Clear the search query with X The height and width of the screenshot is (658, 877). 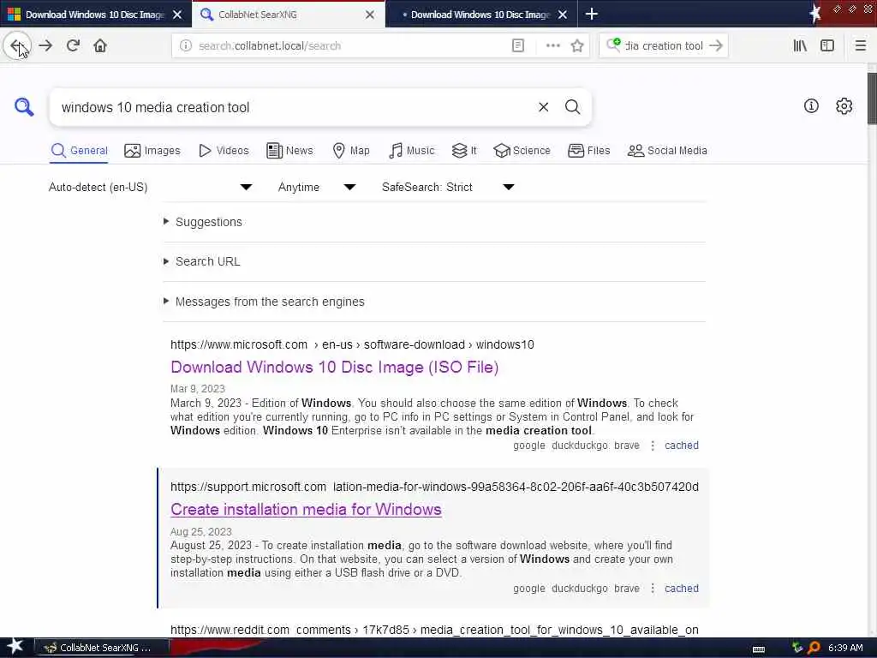point(543,107)
